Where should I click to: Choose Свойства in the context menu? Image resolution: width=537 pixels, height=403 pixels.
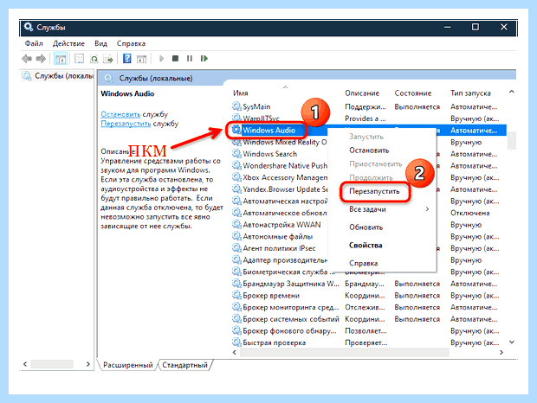pyautogui.click(x=382, y=245)
